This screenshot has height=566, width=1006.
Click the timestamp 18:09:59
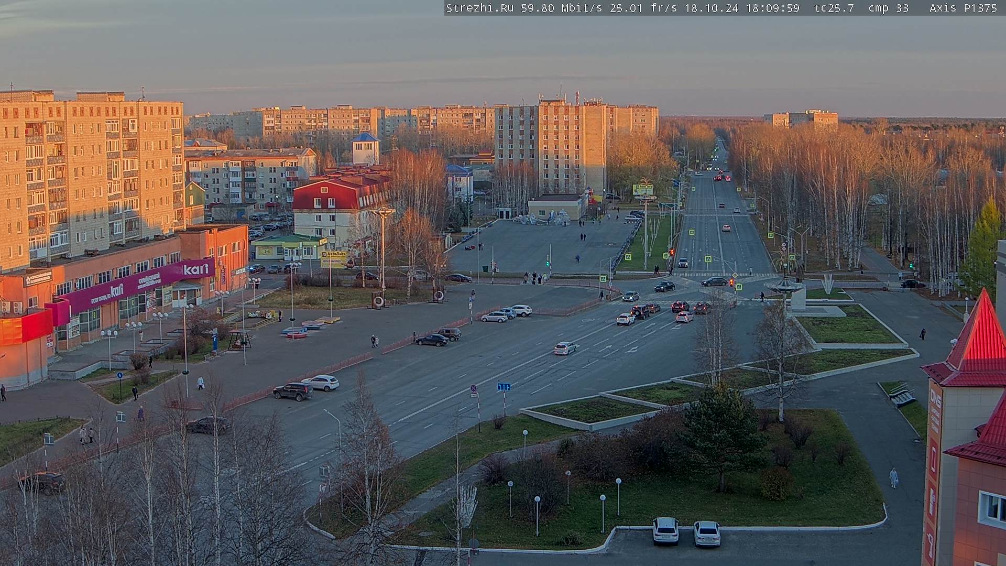pyautogui.click(x=773, y=8)
